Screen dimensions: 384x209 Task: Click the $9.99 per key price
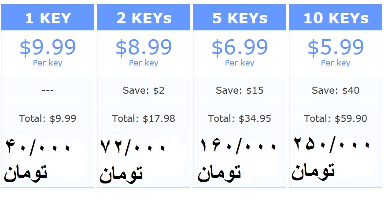click(48, 47)
